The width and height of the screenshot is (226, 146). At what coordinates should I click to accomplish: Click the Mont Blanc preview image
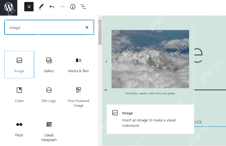click(150, 59)
